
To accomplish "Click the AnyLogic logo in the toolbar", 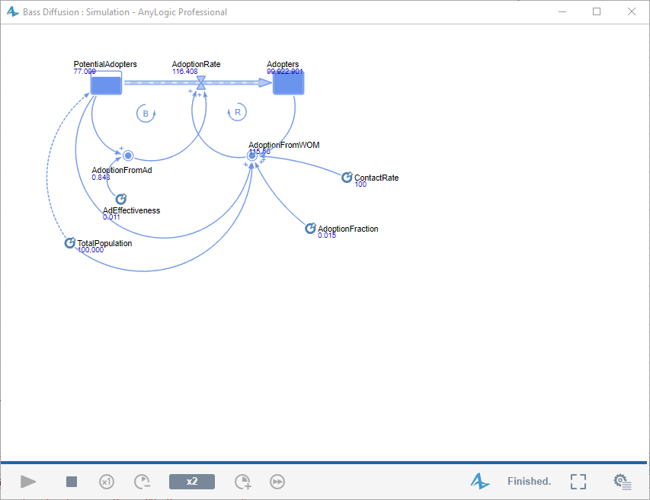I will 480,481.
